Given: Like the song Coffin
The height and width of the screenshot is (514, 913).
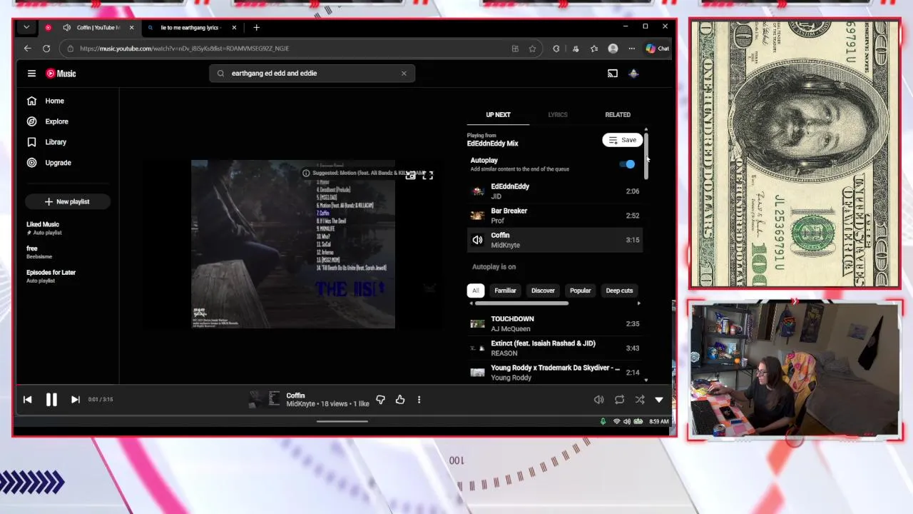Looking at the screenshot, I should coord(400,400).
